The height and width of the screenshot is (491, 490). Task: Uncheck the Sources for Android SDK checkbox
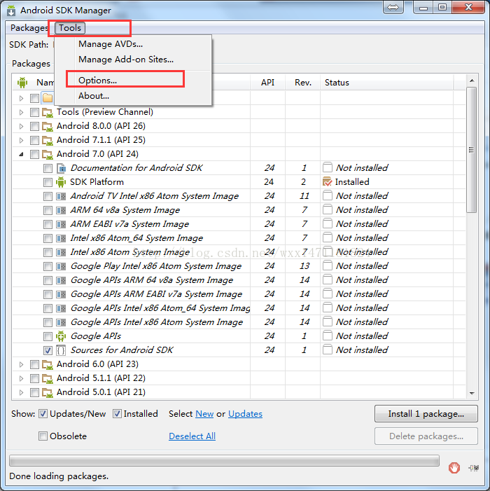48,350
